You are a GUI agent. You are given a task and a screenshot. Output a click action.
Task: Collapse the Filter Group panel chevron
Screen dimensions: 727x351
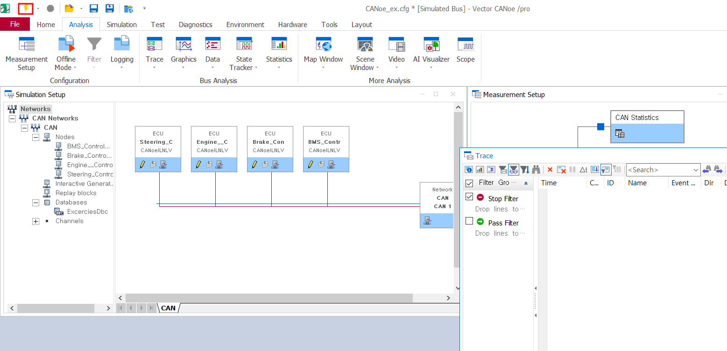[x=526, y=183]
